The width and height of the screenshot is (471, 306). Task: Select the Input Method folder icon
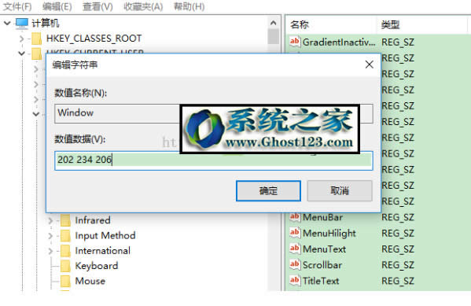click(65, 235)
